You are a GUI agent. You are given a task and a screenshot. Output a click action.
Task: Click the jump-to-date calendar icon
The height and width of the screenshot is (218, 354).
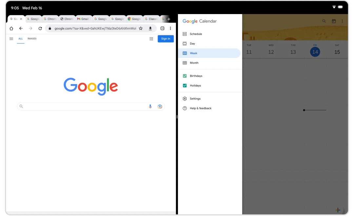click(333, 21)
